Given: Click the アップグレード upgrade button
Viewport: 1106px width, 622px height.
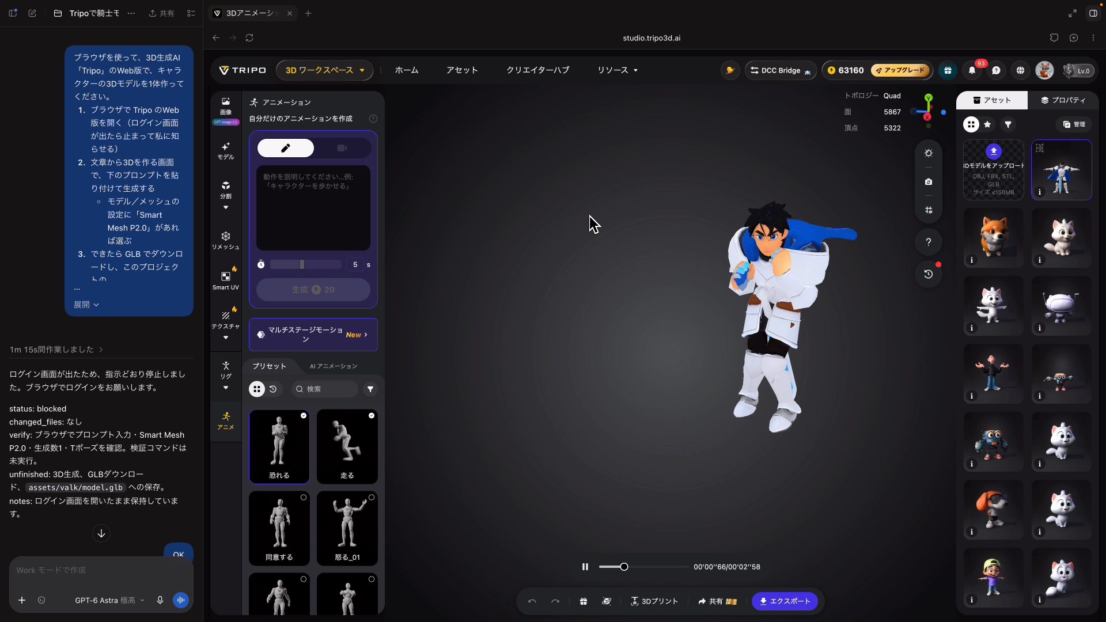Looking at the screenshot, I should 900,70.
